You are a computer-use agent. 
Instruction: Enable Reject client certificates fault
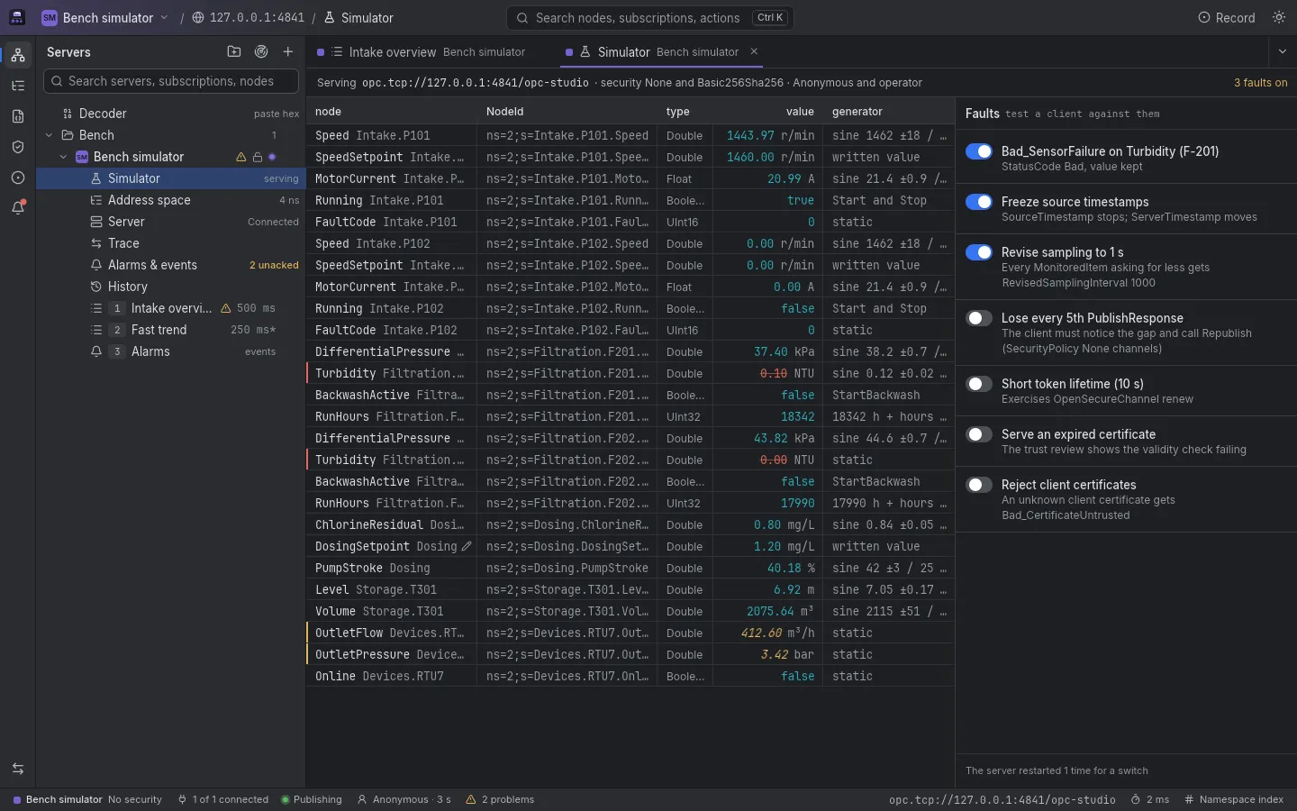point(979,485)
